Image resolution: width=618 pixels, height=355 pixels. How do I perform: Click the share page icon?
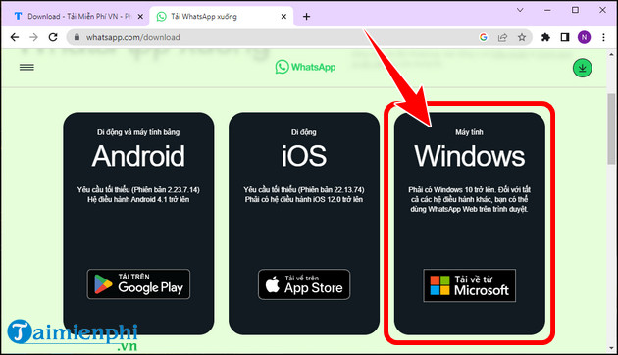click(x=502, y=37)
